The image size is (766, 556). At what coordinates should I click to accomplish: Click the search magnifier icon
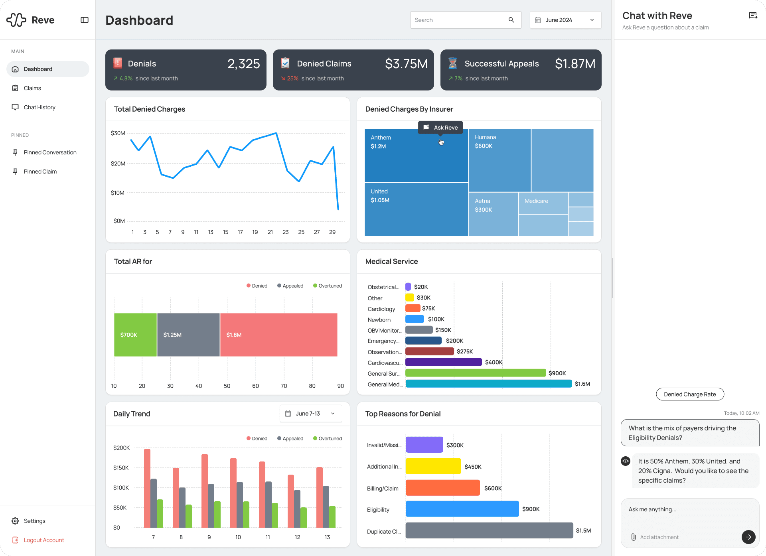[x=511, y=20]
